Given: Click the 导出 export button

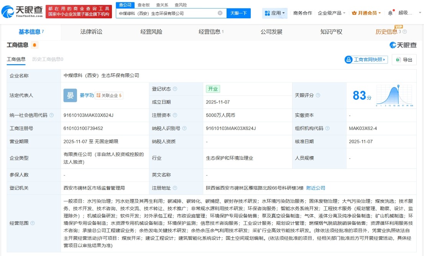Looking at the screenshot, I should point(404,60).
